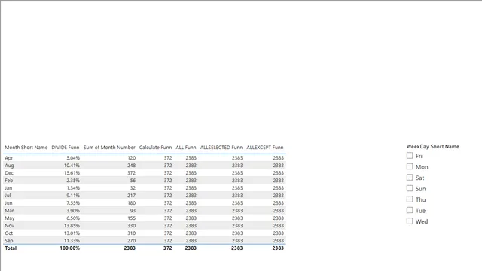Screen dimensions: 482x271
Task: Click the ALLEXCEPT Funn column header
Action: (x=265, y=148)
